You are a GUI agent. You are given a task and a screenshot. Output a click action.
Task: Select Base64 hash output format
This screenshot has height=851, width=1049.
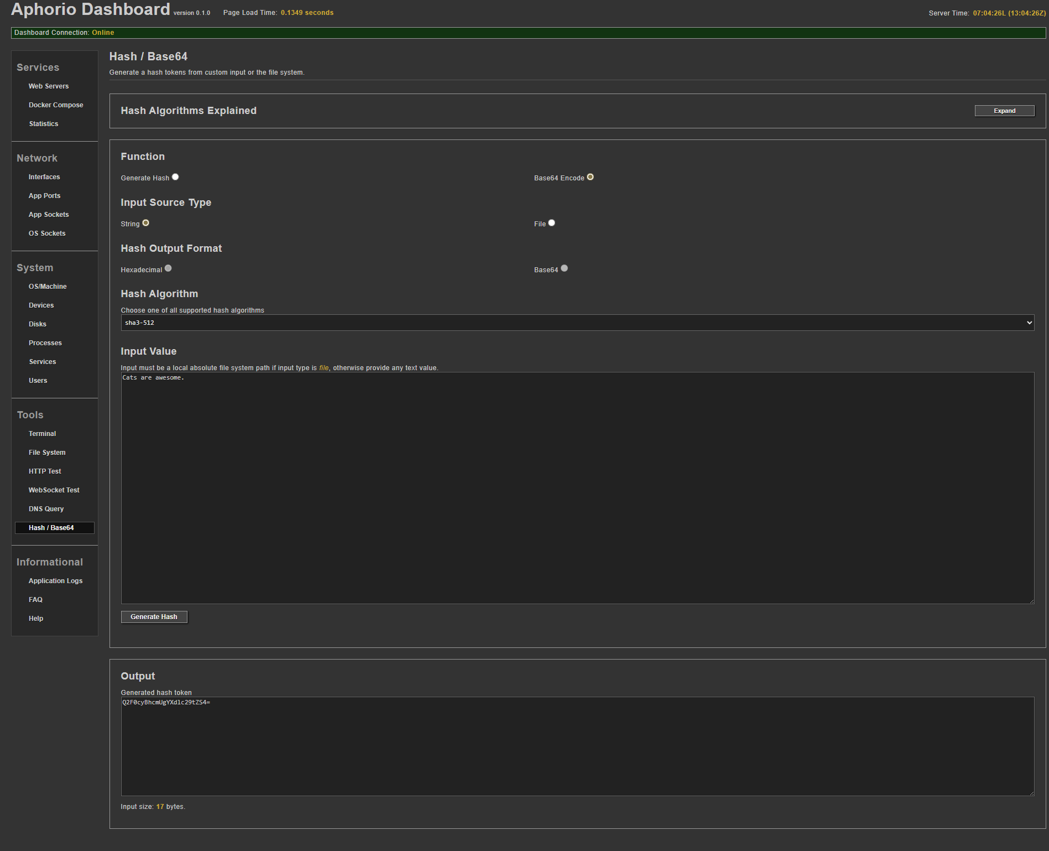pyautogui.click(x=564, y=268)
